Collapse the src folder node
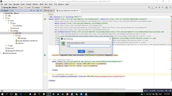The width and height of the screenshot is (172, 96). click(x=3, y=18)
